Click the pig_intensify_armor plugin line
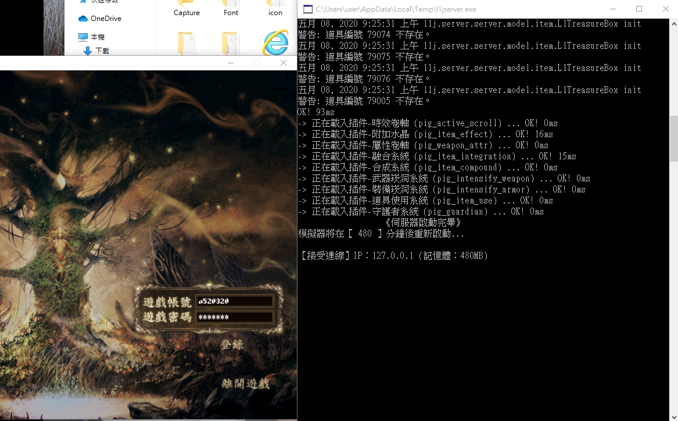The width and height of the screenshot is (678, 421). tap(442, 190)
